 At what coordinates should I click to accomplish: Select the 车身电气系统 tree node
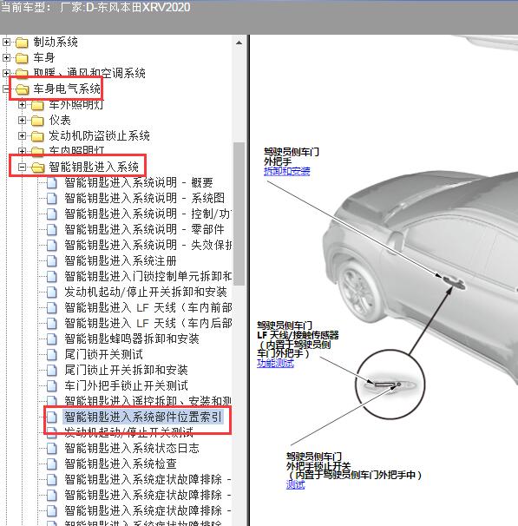pyautogui.click(x=67, y=89)
